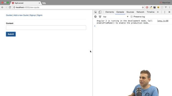The height and width of the screenshot is (96, 172).
Task: Open DevTools customize three-dot menu
Action: click(165, 12)
